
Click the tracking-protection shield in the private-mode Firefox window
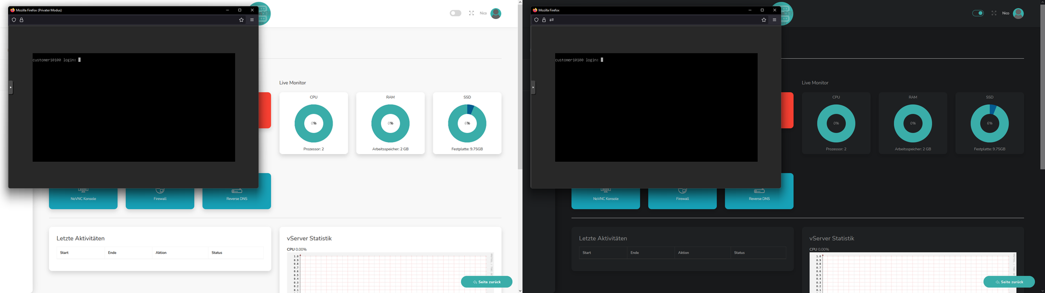14,20
